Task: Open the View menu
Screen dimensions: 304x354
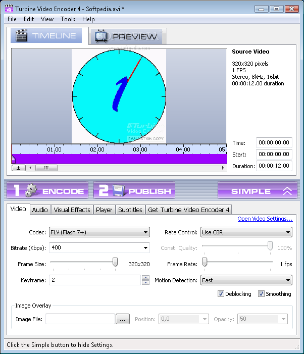Action: point(47,19)
